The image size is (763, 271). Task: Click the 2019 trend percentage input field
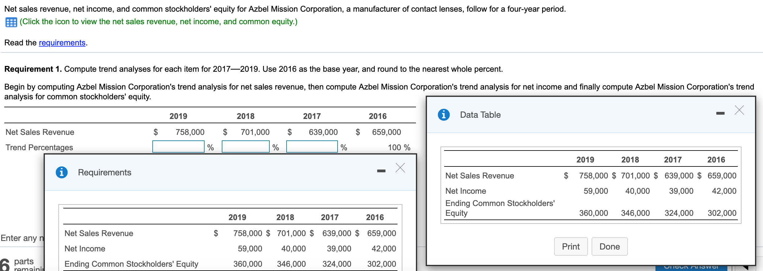click(x=178, y=147)
